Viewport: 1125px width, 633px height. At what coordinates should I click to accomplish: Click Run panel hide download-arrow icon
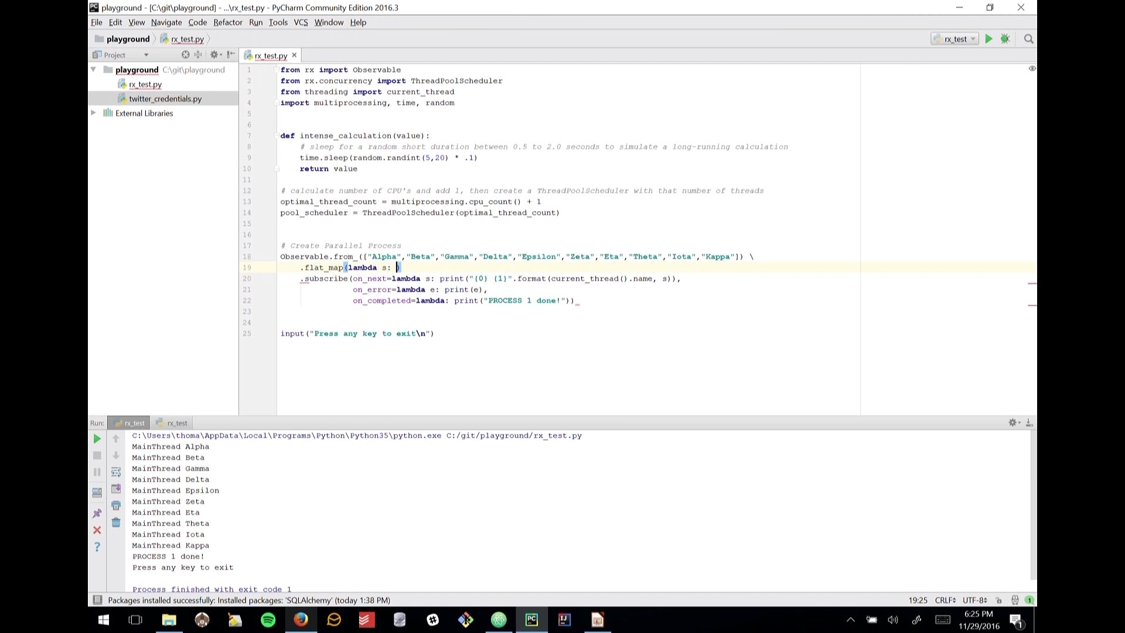click(x=1029, y=423)
